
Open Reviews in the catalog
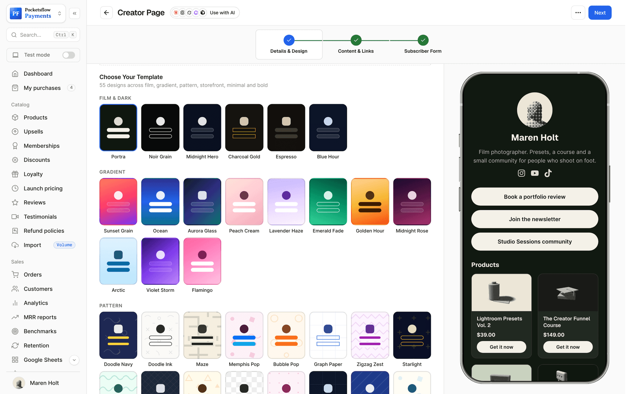click(x=43, y=203)
